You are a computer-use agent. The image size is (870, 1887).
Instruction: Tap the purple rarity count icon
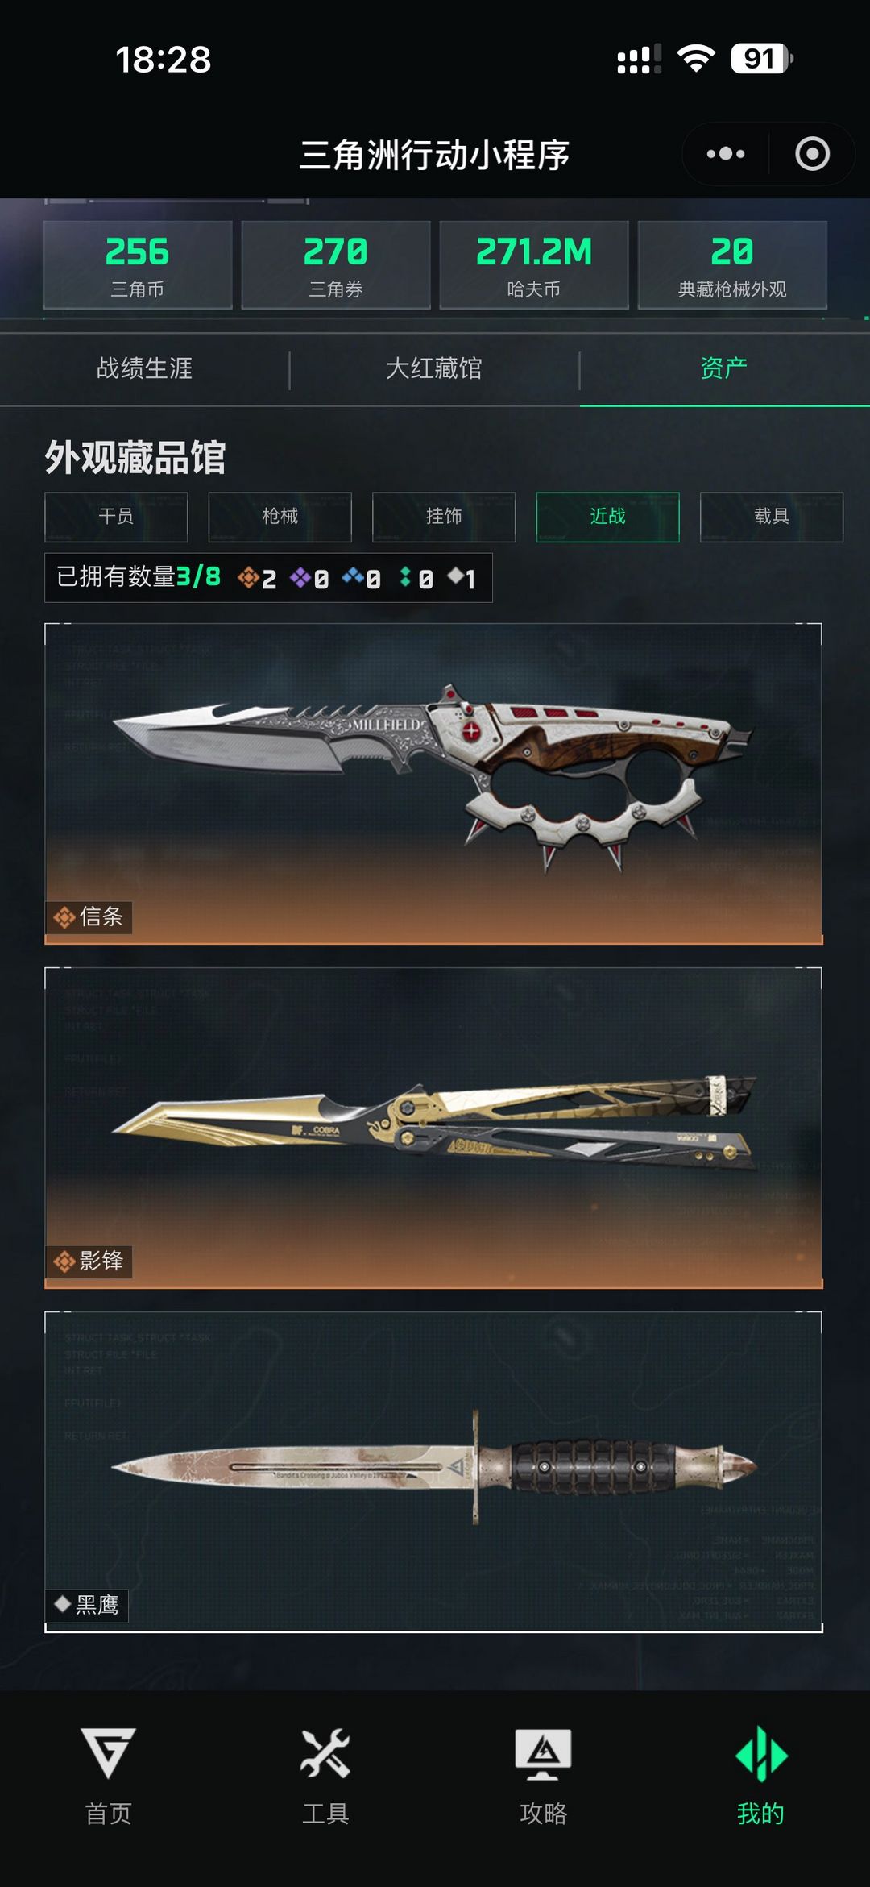[x=300, y=577]
